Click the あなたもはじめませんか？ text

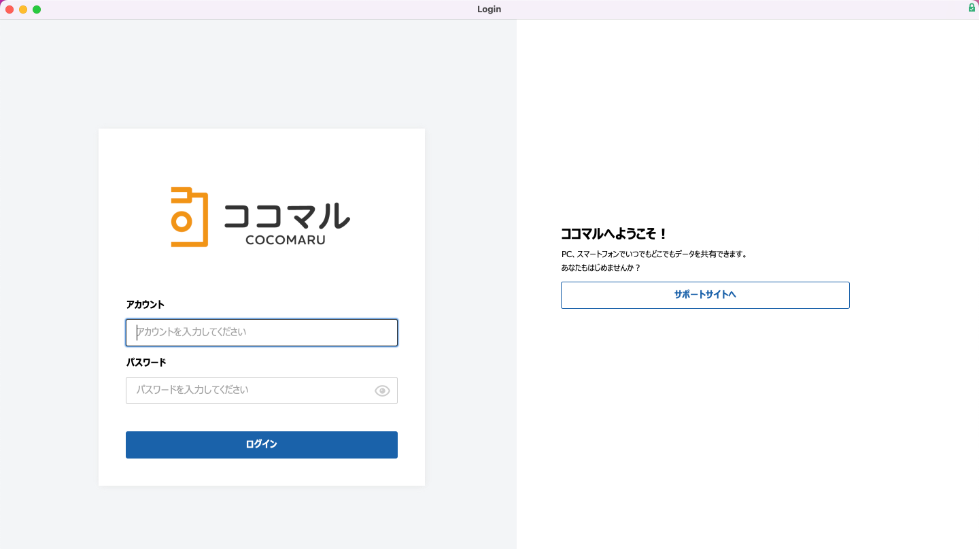point(600,268)
